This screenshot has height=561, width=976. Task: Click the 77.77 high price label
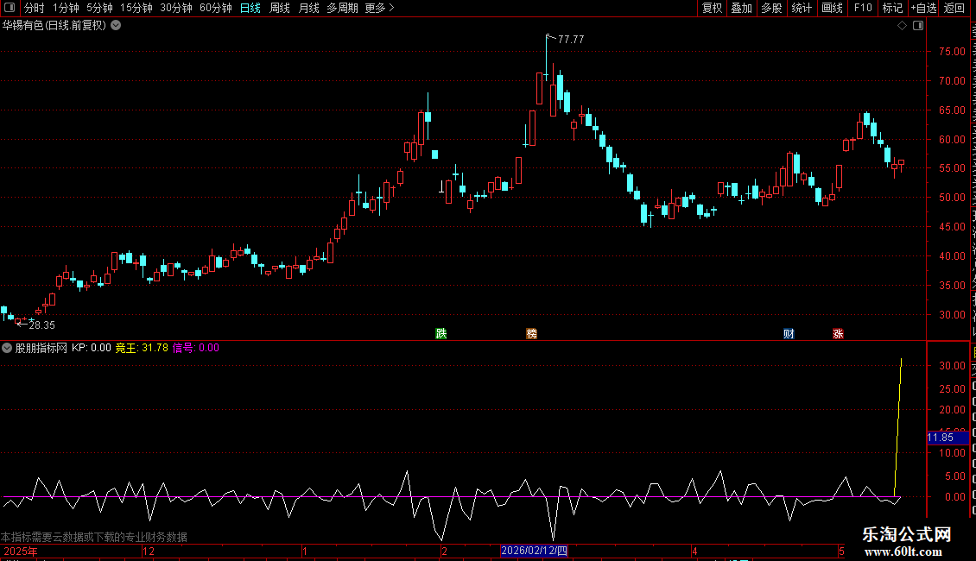(571, 39)
